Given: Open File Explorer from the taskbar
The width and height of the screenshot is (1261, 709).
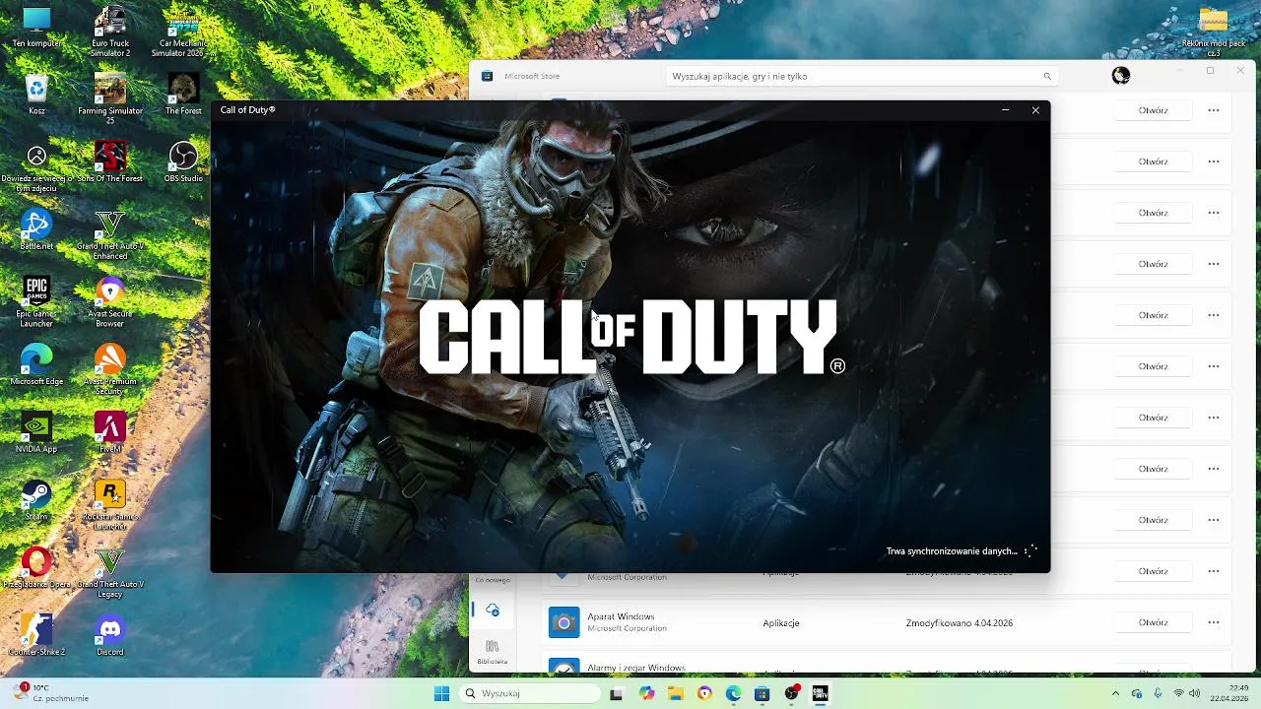Looking at the screenshot, I should 676,693.
